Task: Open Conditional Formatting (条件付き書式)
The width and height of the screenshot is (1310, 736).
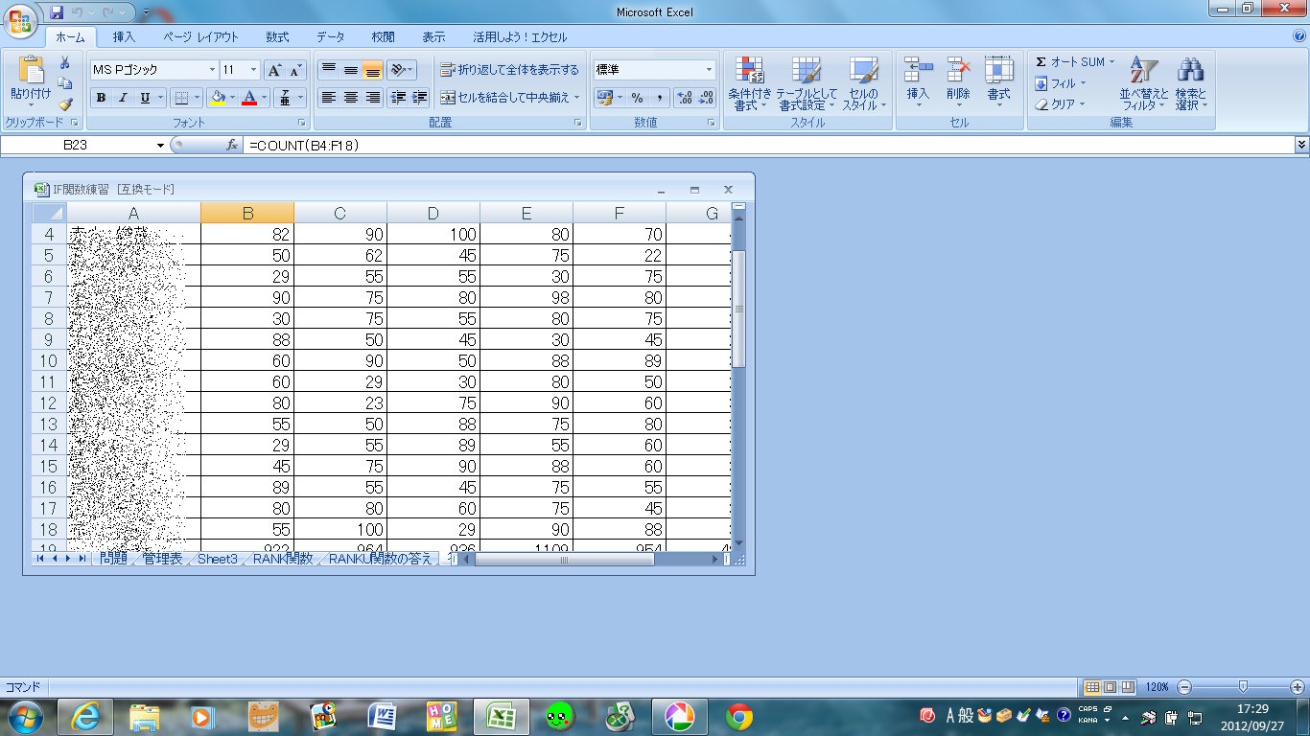Action: click(x=749, y=84)
